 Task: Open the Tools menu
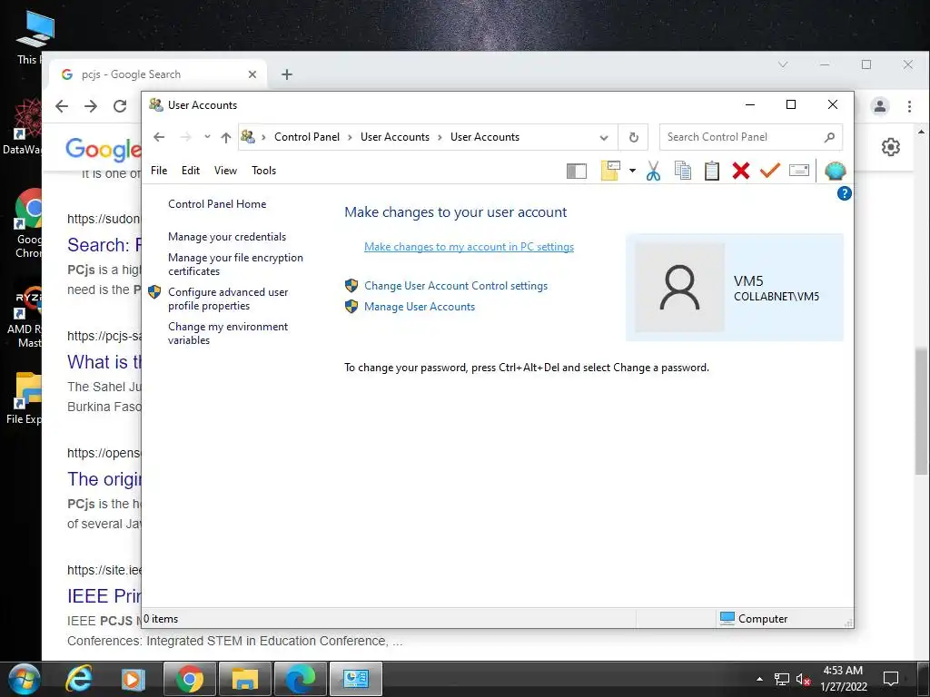coord(264,171)
